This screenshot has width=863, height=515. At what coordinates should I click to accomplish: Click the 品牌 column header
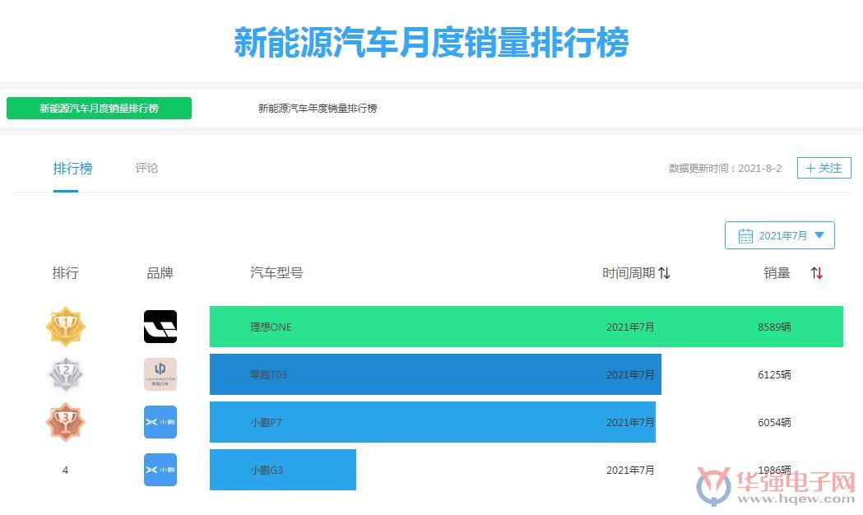[160, 273]
